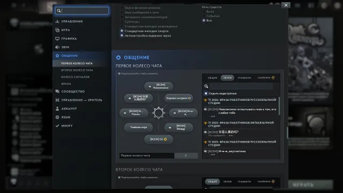Open the Фразы subsection
The height and width of the screenshot is (193, 343).
66,84
